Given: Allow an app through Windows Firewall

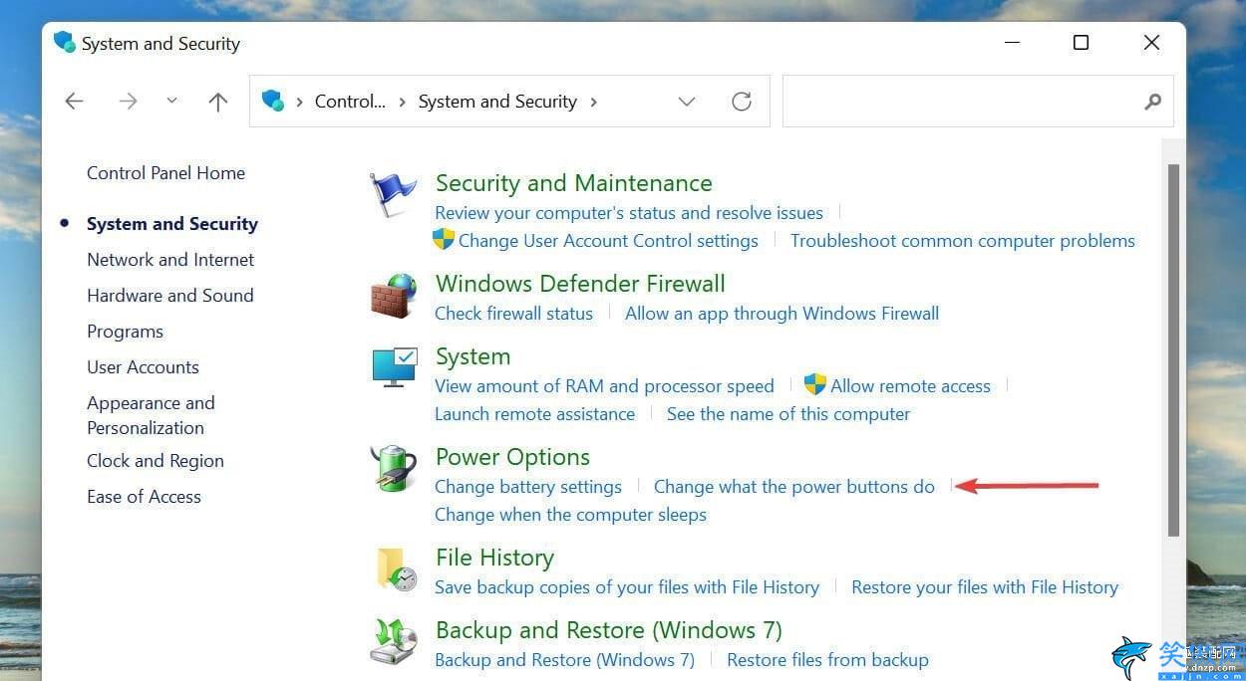Looking at the screenshot, I should click(782, 314).
